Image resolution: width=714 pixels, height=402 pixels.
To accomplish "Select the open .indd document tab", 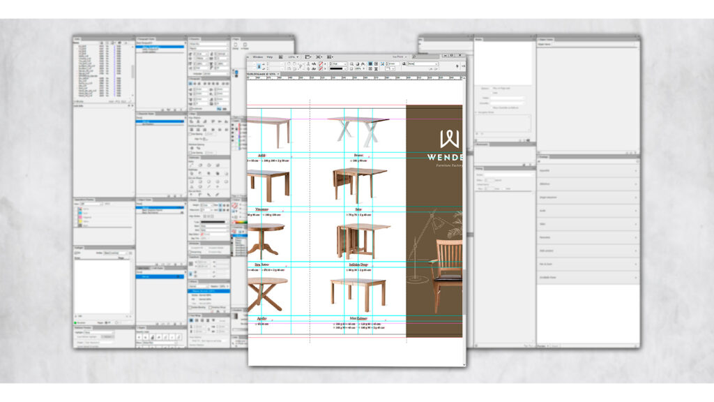I will tap(261, 74).
